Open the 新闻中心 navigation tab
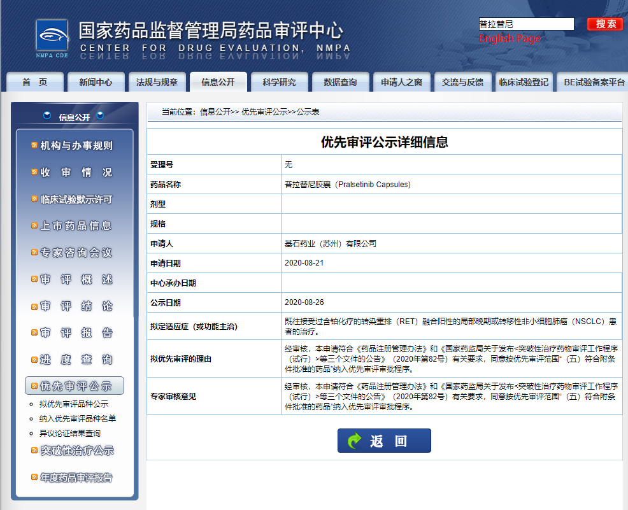 96,82
